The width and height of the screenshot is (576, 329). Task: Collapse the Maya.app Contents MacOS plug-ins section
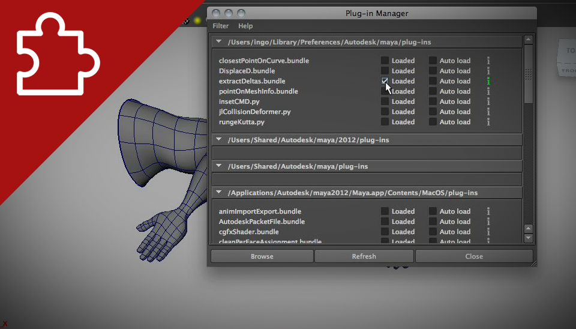[x=218, y=193]
